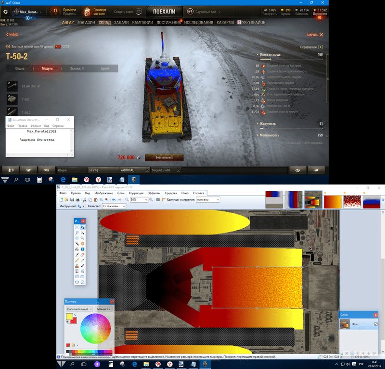Image resolution: width=385 pixels, height=369 pixels.
Task: Click the Undo arrow in Paint.NET toolbar
Action: click(114, 199)
